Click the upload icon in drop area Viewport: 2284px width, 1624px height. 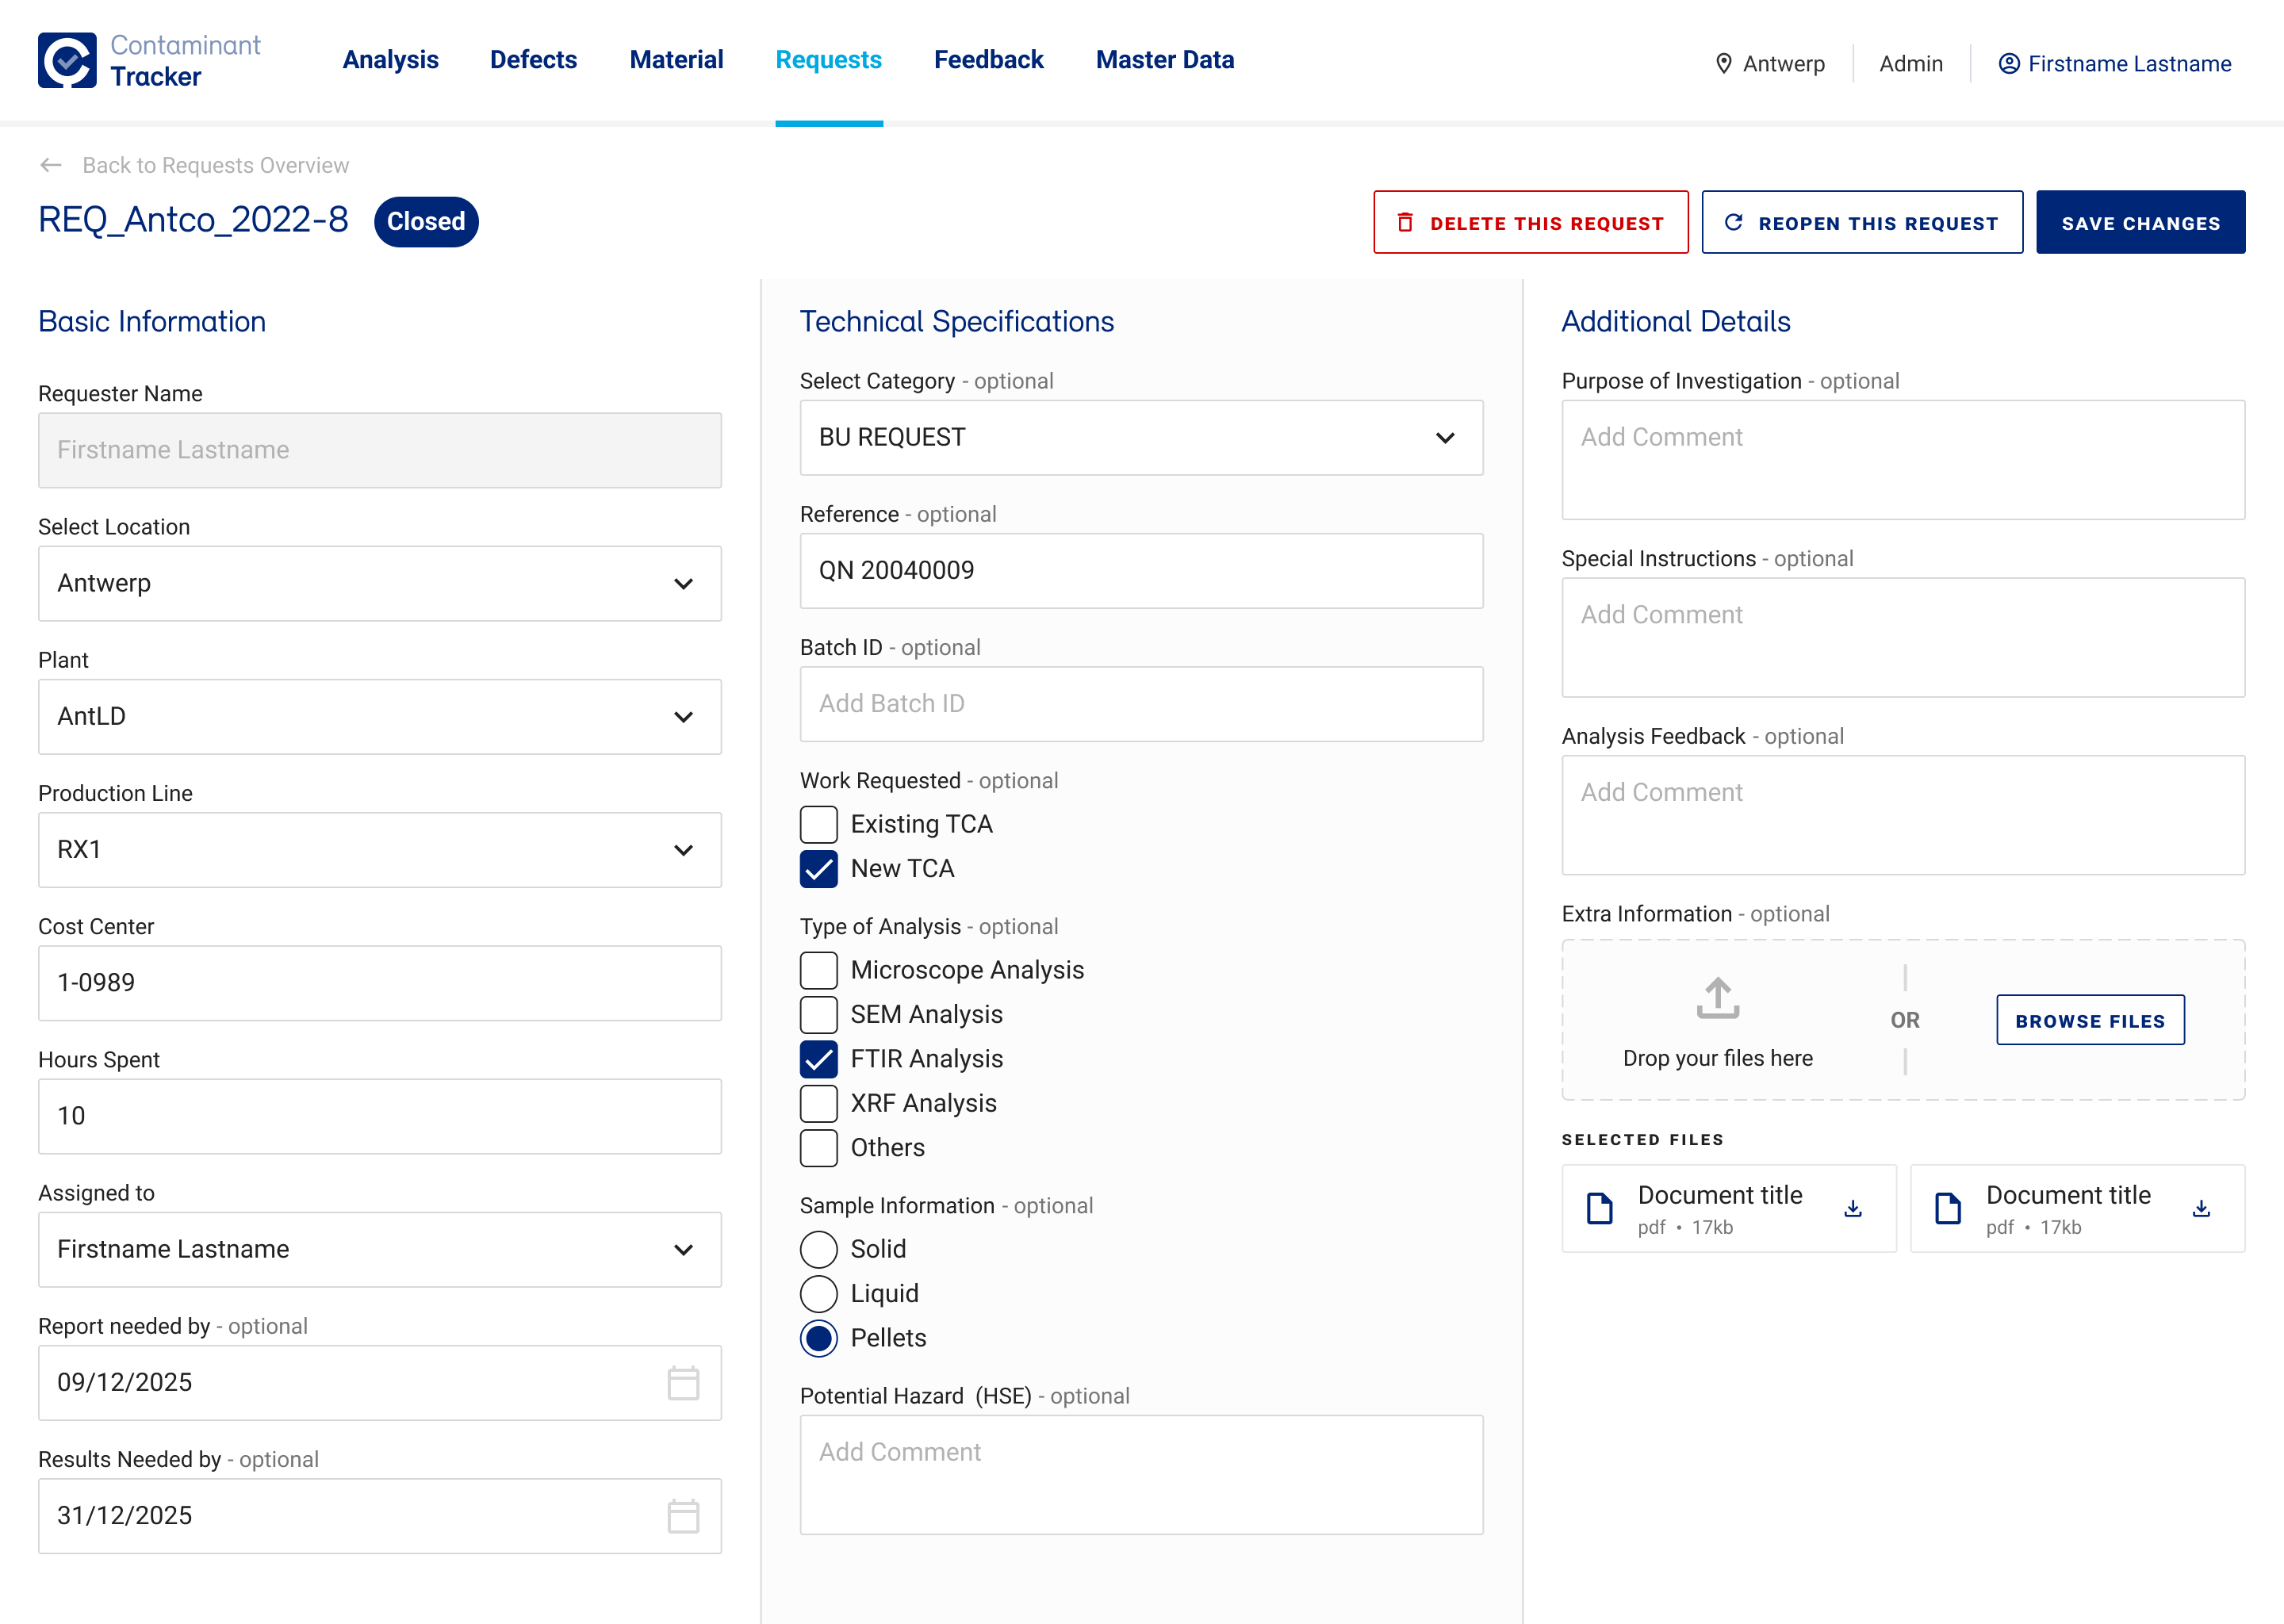tap(1717, 998)
